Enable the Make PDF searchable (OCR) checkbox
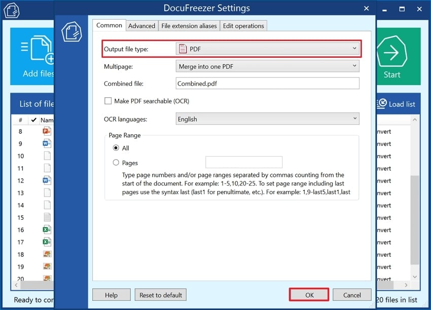The image size is (431, 310). 107,101
